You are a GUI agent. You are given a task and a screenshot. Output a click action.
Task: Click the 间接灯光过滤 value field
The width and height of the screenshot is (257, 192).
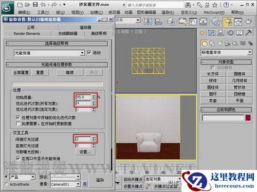click(84, 139)
